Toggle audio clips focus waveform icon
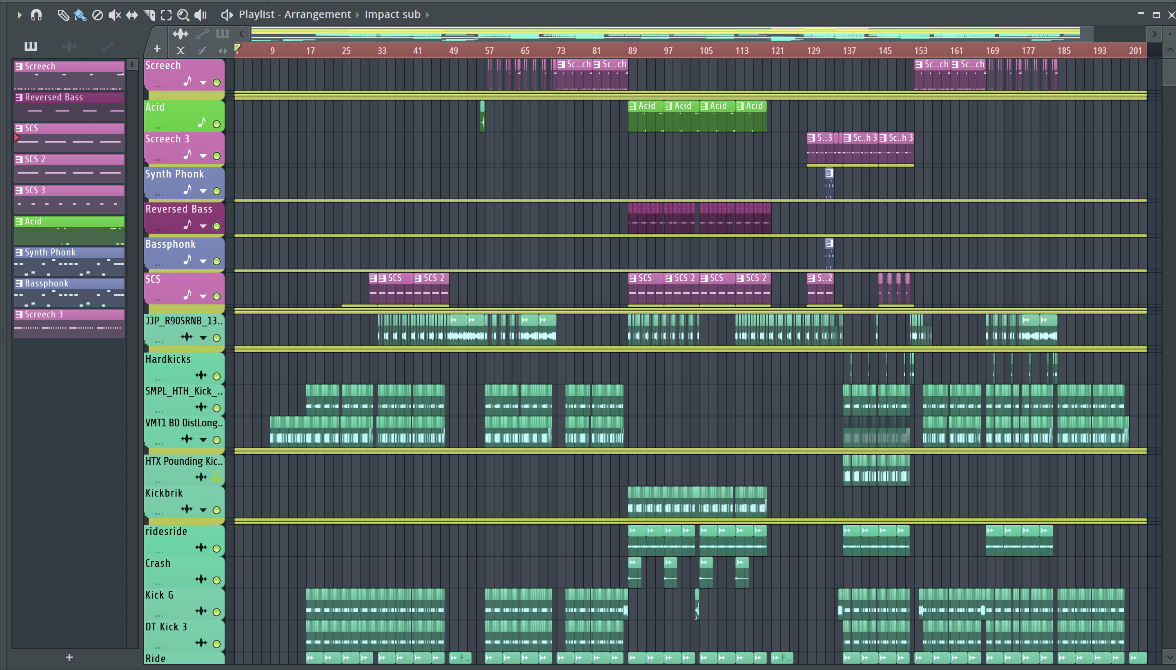Screen dimensions: 1176x670 click(x=180, y=33)
